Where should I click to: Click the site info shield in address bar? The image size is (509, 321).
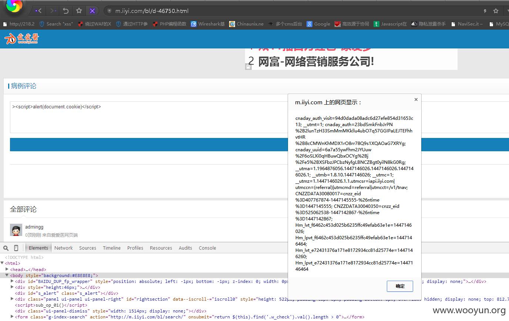[x=109, y=11]
